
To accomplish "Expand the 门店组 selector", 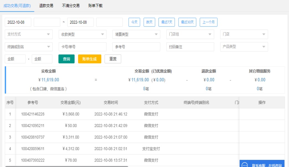I will click(x=190, y=35).
